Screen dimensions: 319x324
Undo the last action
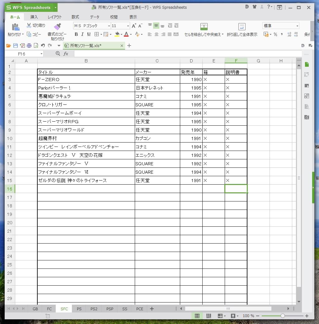(43, 46)
